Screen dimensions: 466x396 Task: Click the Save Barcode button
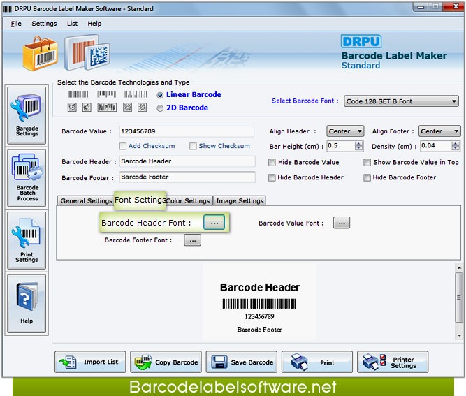[x=242, y=362]
